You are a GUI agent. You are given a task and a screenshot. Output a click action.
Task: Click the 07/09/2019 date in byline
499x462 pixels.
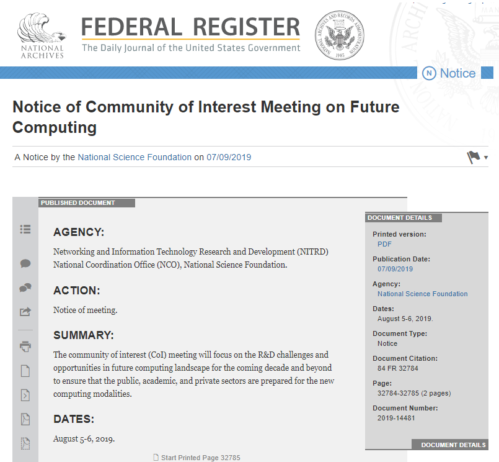pyautogui.click(x=229, y=157)
